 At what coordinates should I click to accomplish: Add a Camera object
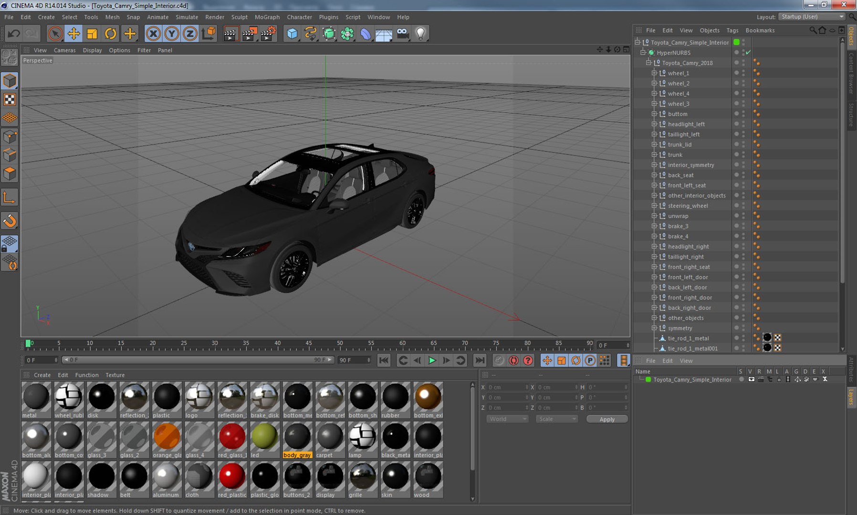coord(403,33)
